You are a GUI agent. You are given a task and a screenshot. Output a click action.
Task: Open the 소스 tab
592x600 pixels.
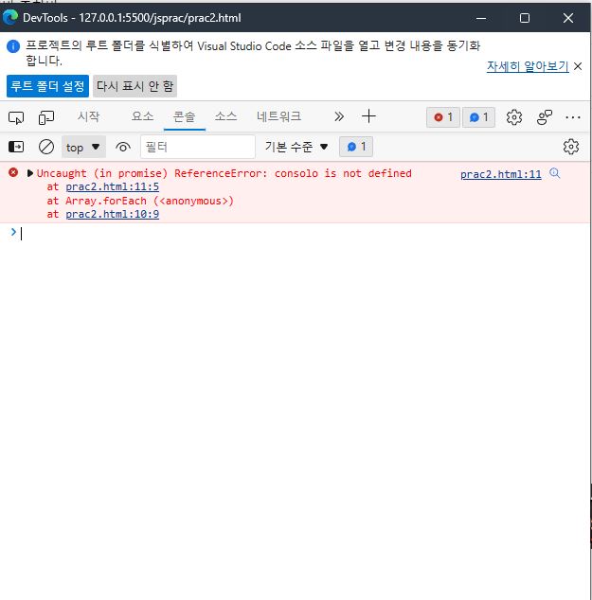[x=226, y=116]
